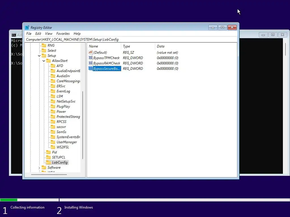Viewport: 290px width, 217px height.
Task: Select the BypassRAMCheck DWORD icon
Action: [90, 63]
